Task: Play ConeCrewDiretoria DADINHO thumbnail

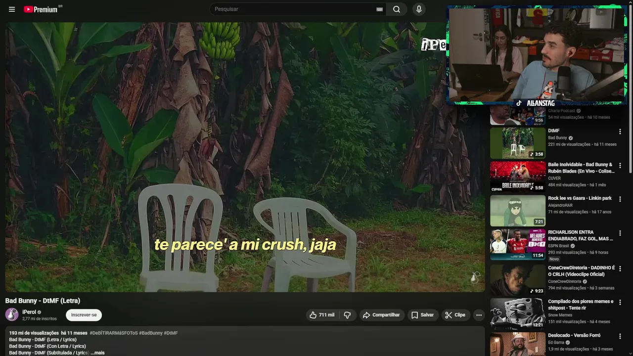Action: [x=518, y=279]
